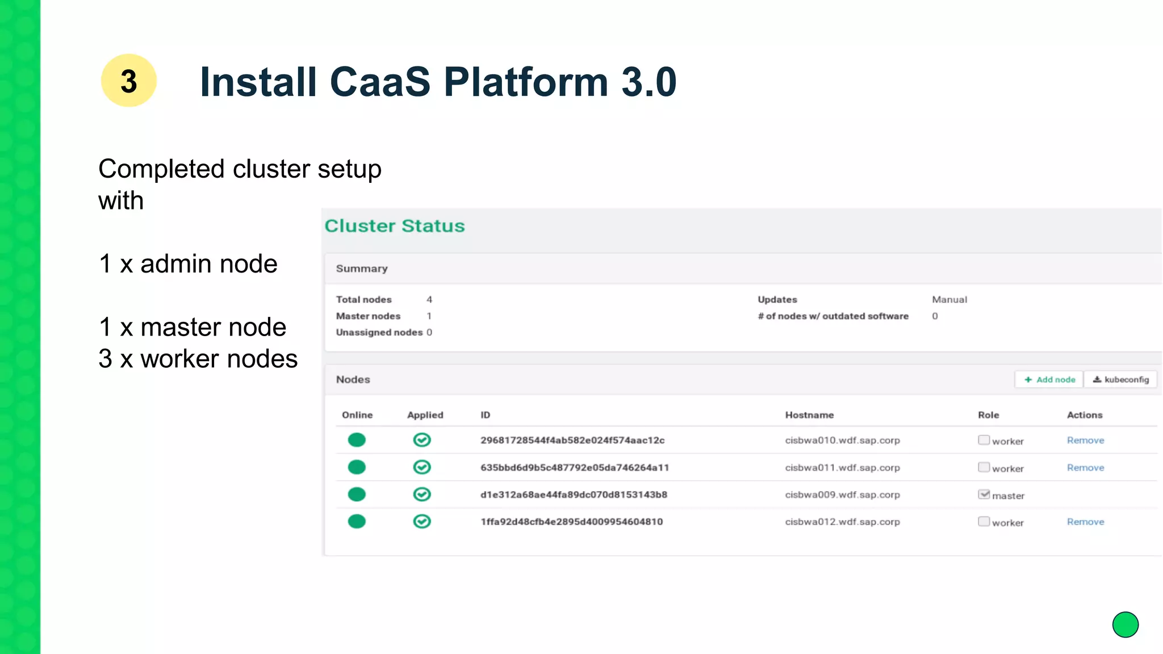
Task: Click online status dot for cisbwa010 node
Action: click(357, 440)
